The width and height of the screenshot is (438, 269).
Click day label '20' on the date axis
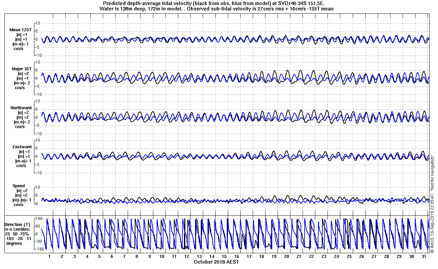[286, 256]
